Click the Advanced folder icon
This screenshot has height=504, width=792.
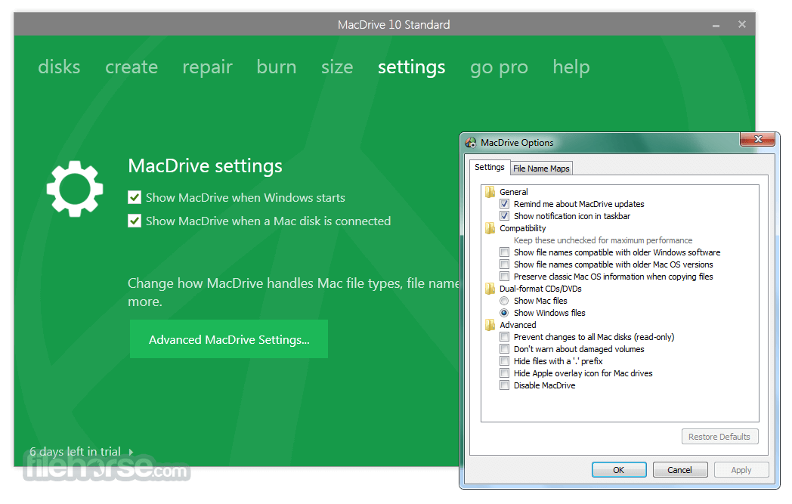(490, 325)
